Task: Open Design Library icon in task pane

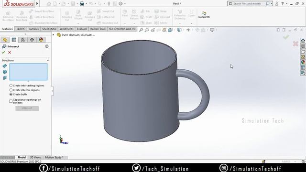Action: click(x=303, y=46)
